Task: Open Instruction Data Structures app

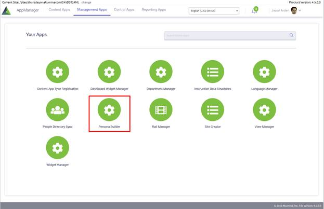Action: (212, 72)
